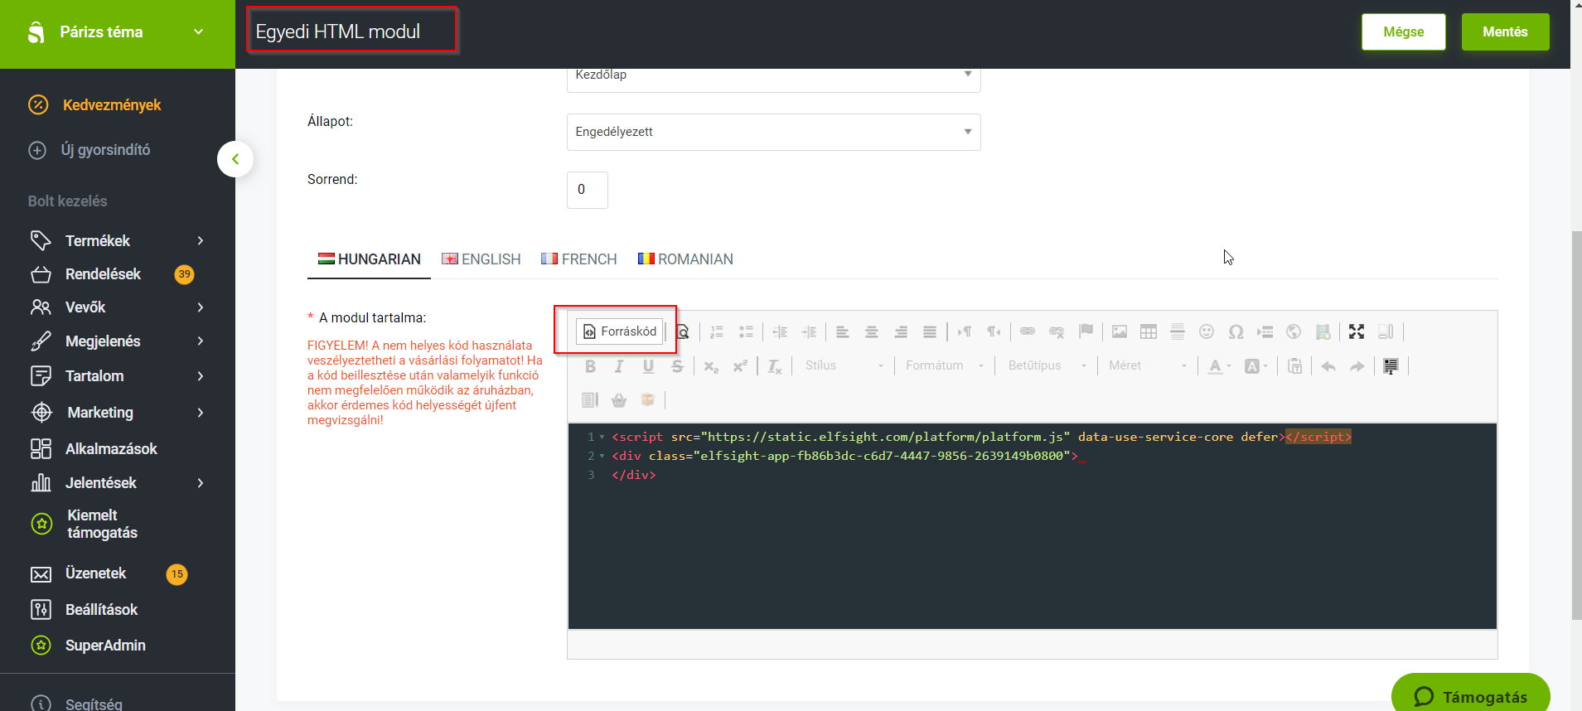Click the redo arrow icon
The width and height of the screenshot is (1582, 711).
pyautogui.click(x=1357, y=366)
